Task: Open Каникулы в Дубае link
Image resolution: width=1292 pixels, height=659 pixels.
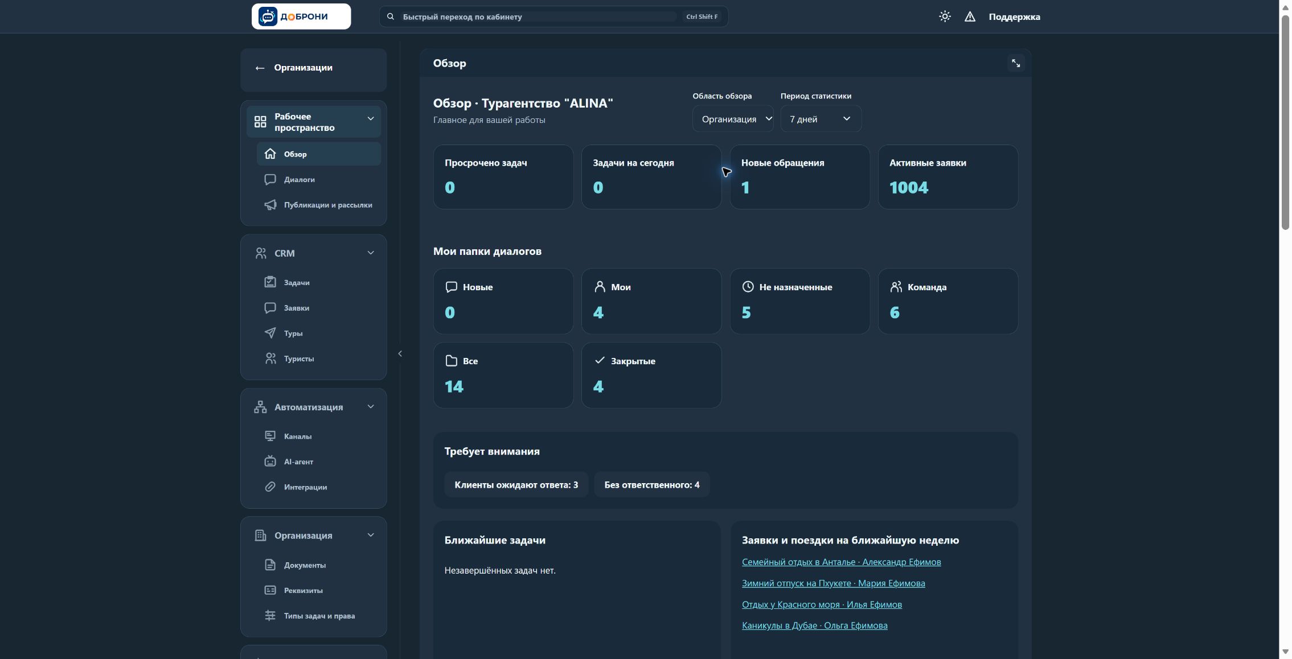Action: point(814,625)
